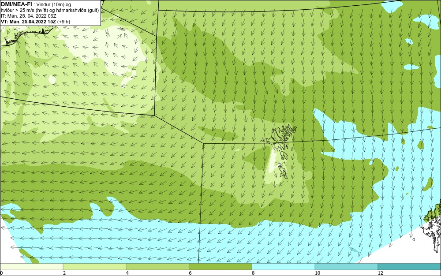Screen dimensions: 441x276
Task: Click the "IT: Mán. 25. 04. 2022 06Z" line
Action: [x=29, y=16]
